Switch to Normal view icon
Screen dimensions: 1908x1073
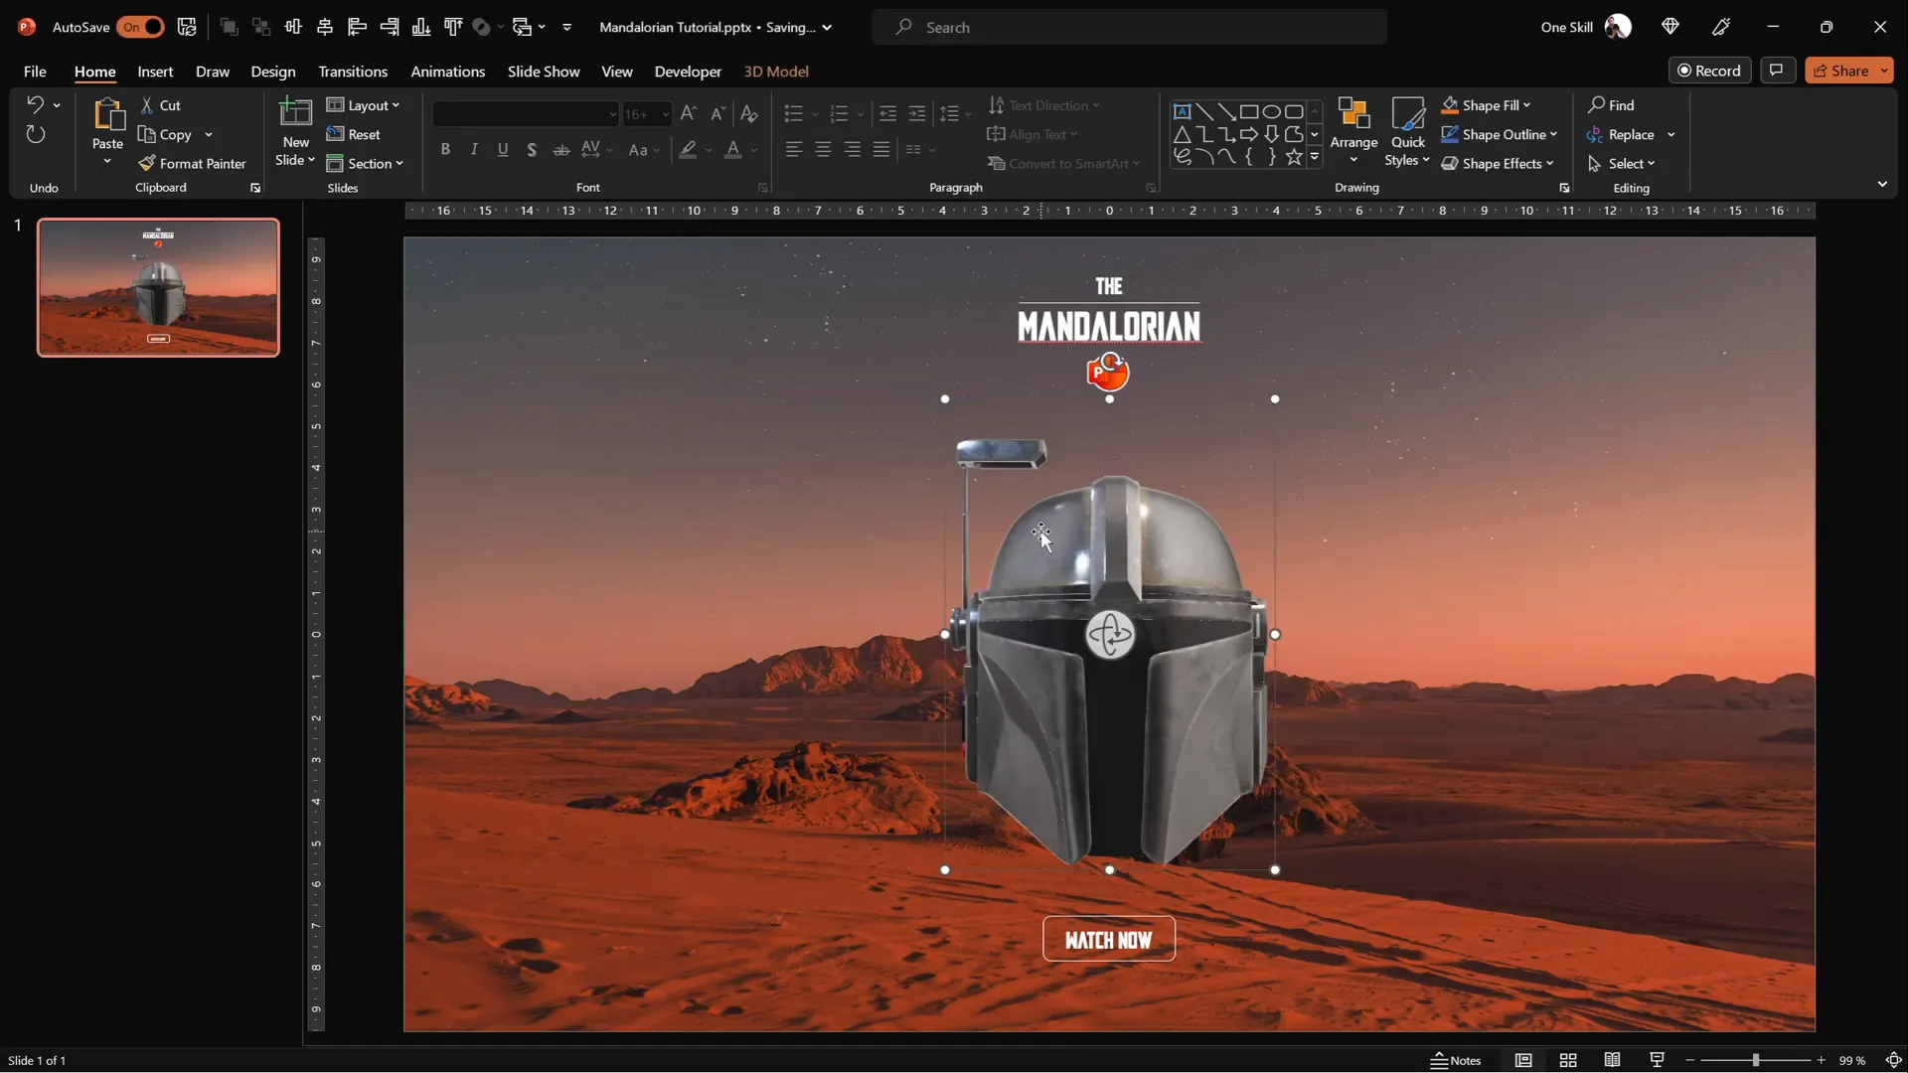(x=1522, y=1060)
